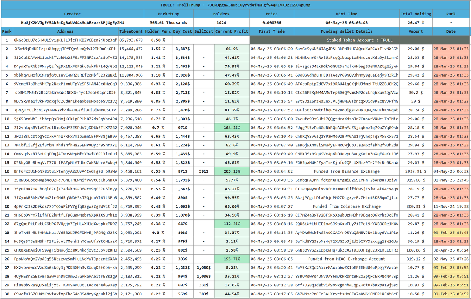Click the SellCost column header
This screenshot has height=299, width=471.
tap(204, 31)
